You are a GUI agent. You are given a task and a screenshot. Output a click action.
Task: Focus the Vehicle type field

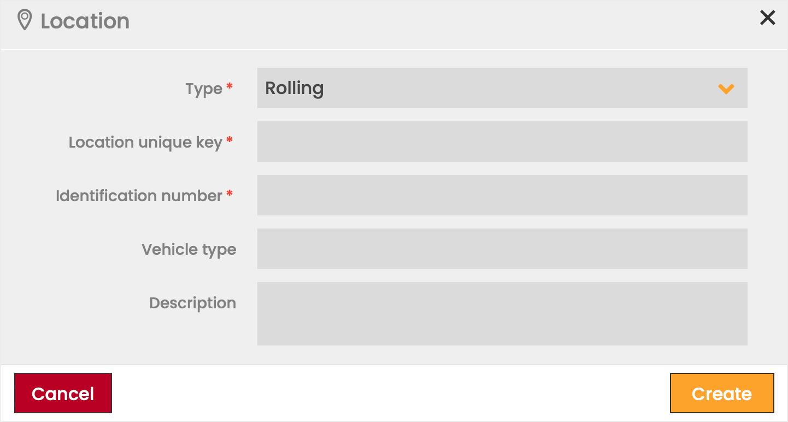(x=502, y=249)
